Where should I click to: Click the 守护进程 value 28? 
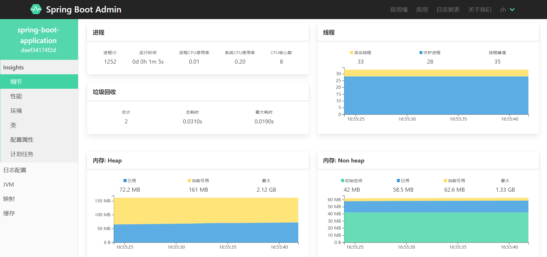tap(430, 62)
